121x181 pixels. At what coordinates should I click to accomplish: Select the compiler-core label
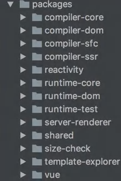(74, 18)
